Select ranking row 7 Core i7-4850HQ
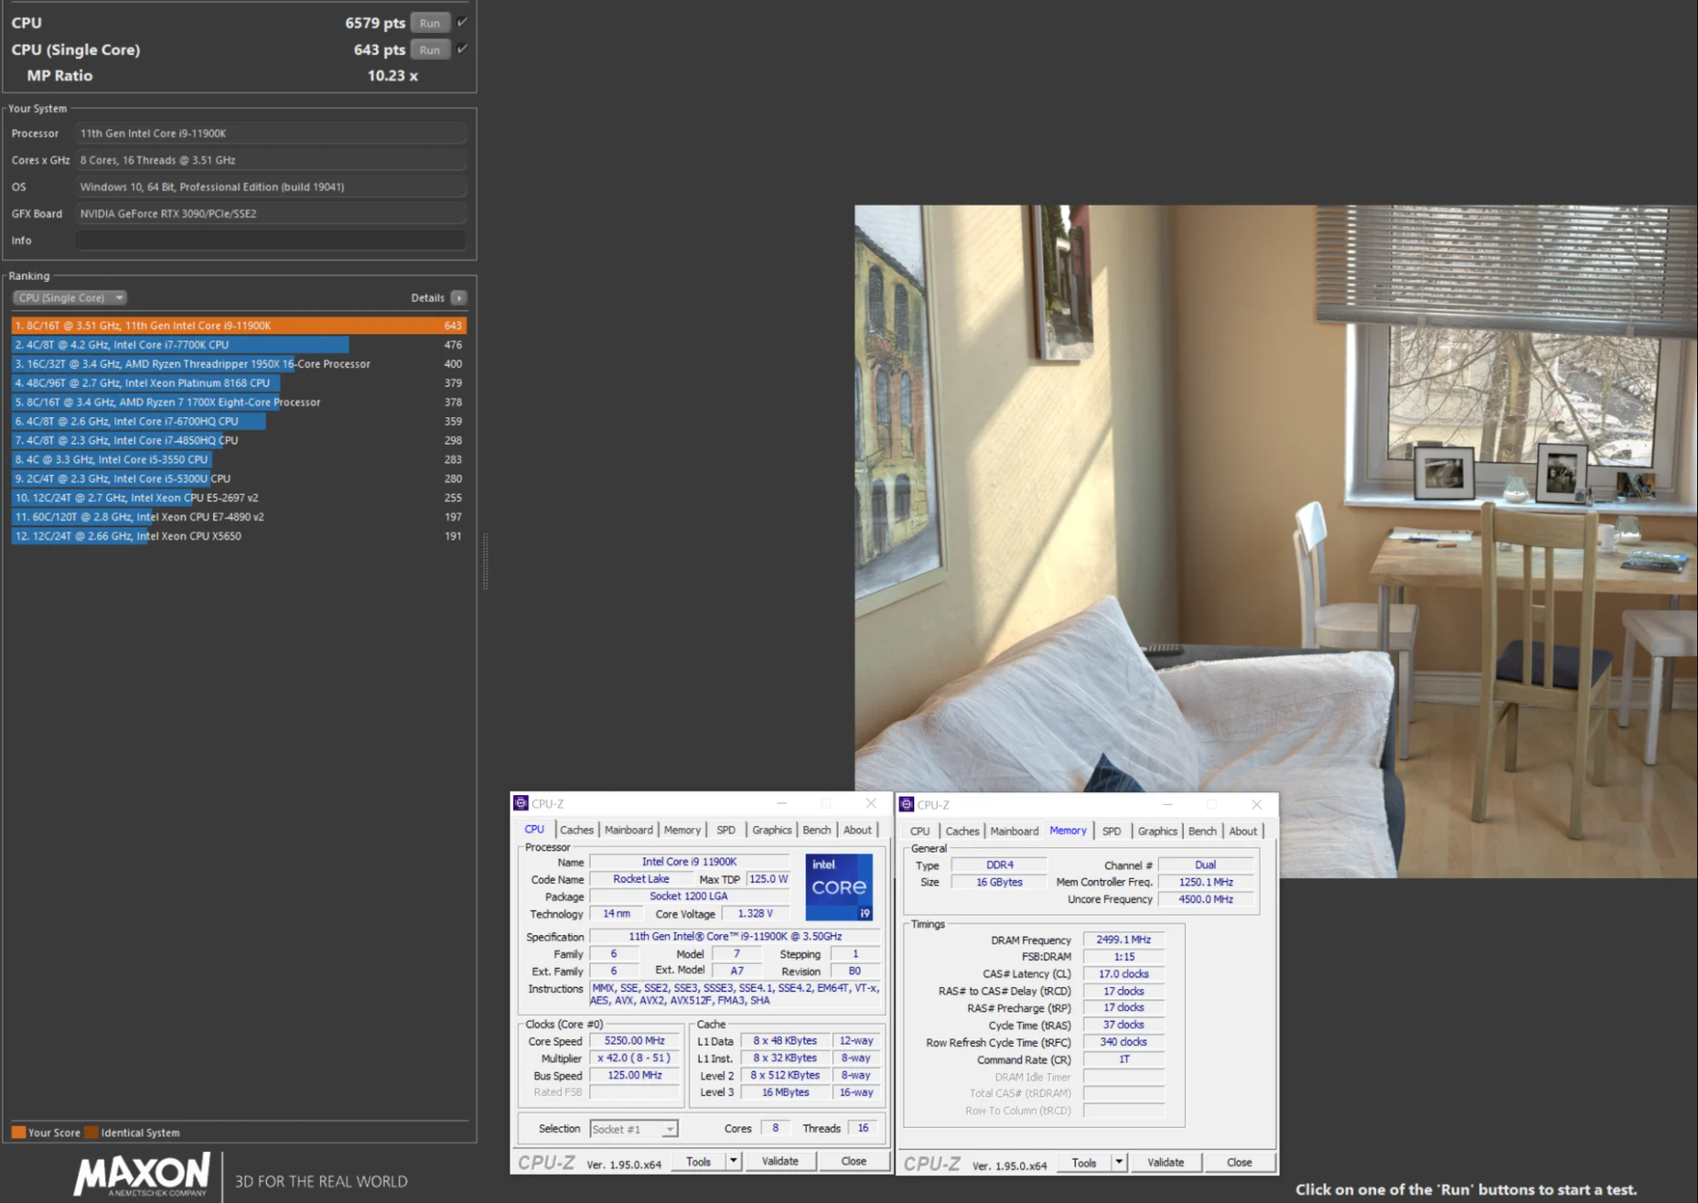This screenshot has height=1203, width=1698. [x=239, y=440]
